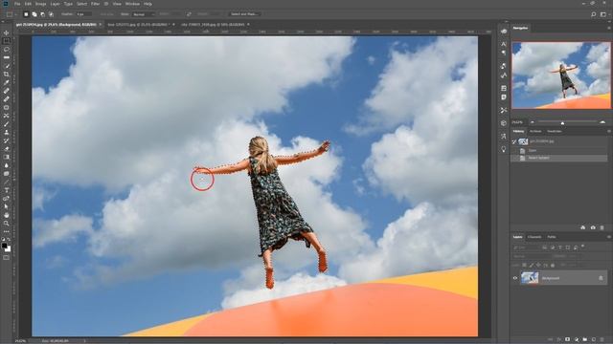Create new snapshot in History panel
Image resolution: width=613 pixels, height=344 pixels.
[x=593, y=227]
